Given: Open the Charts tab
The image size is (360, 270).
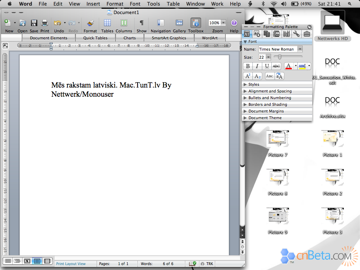Looking at the screenshot, I should click(129, 38).
